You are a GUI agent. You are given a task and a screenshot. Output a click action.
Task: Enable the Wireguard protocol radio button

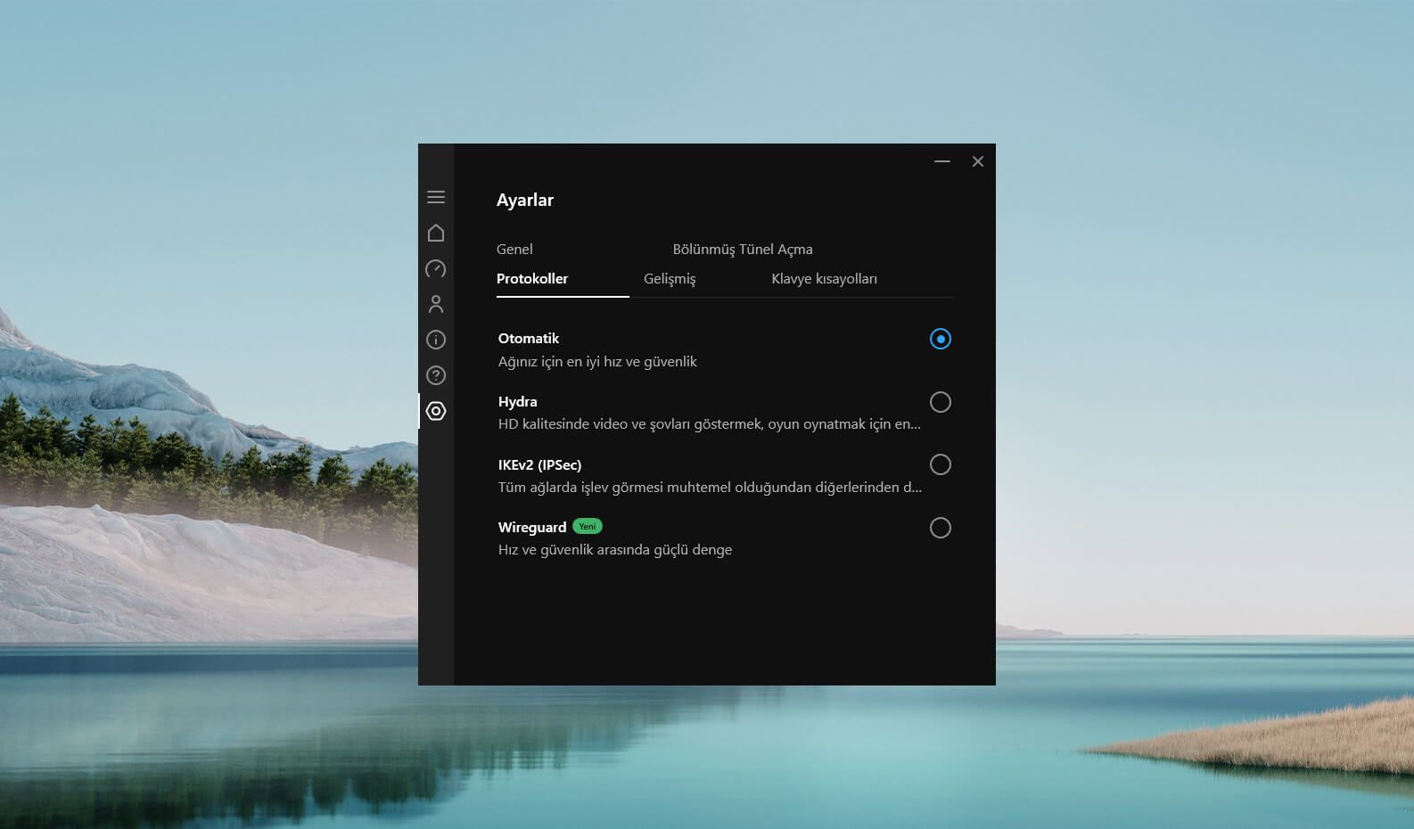point(941,528)
